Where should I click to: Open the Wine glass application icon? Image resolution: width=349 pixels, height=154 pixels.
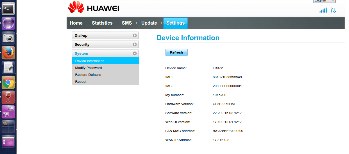[x=8, y=97]
